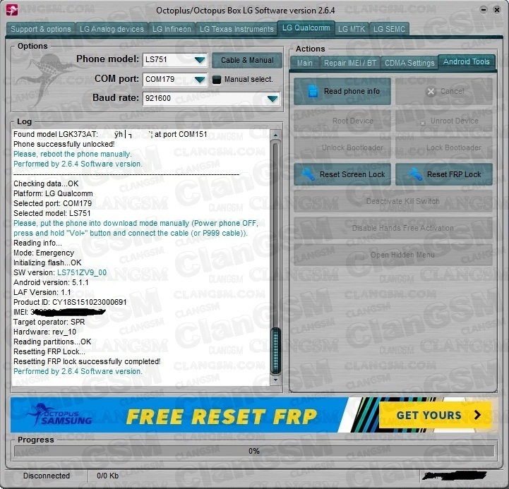Click the Unlock Bootloader button
Screen dimensions: 509x489
coord(342,147)
